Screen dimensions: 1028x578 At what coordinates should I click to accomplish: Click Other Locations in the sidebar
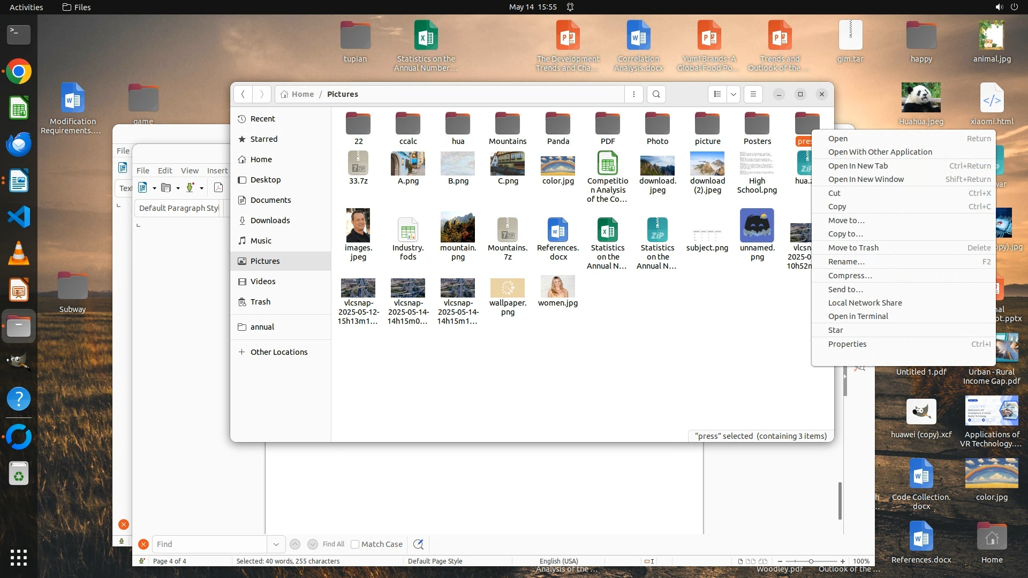[x=278, y=352]
